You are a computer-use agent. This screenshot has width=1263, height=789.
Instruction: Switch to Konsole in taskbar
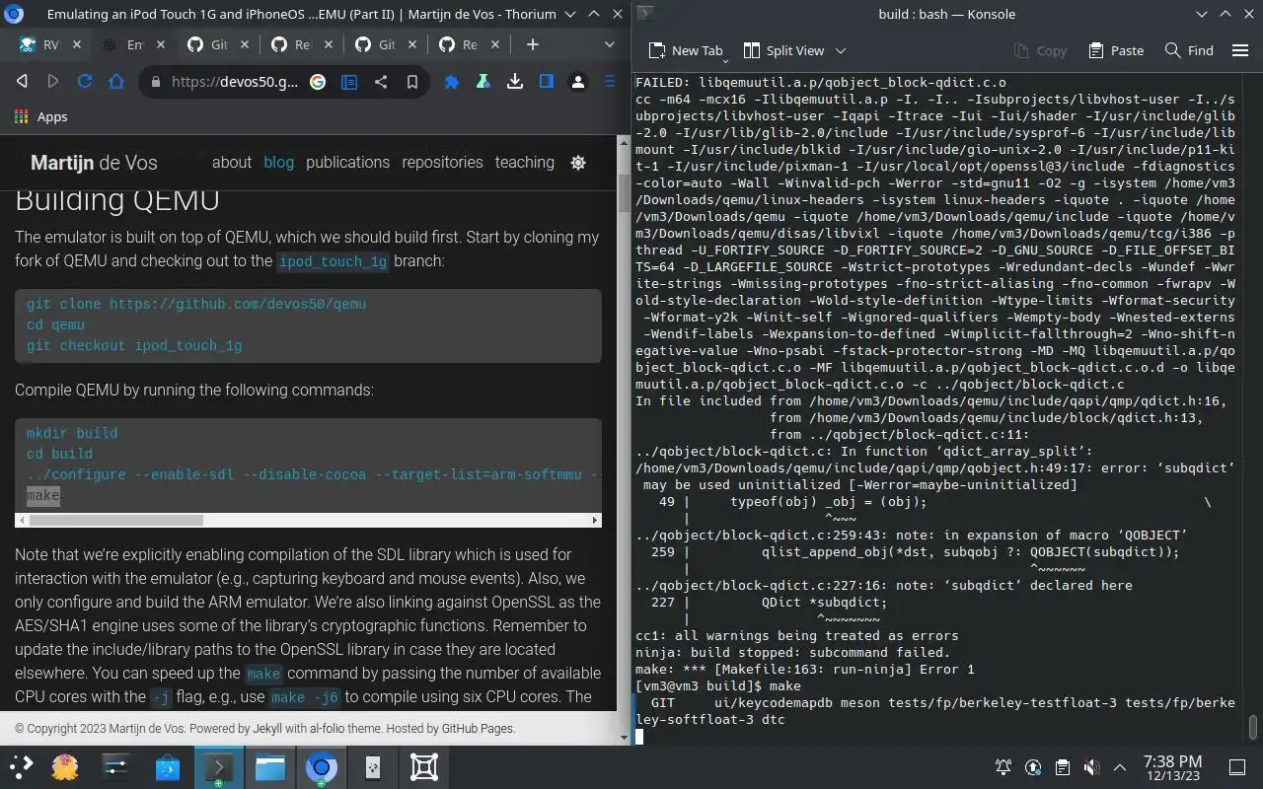click(x=219, y=766)
